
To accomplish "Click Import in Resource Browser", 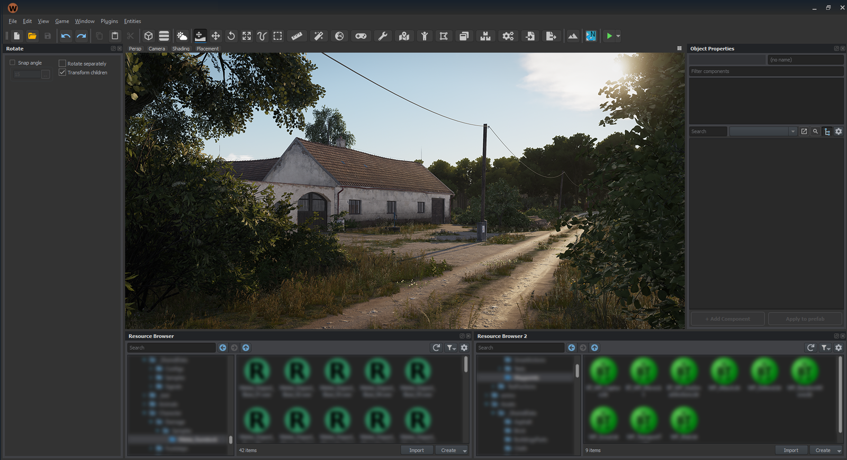I will point(417,450).
